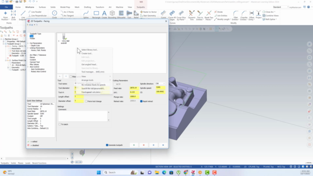The image size is (313, 176).
Task: Click Raster to Vector
Action: (x=149, y=12)
